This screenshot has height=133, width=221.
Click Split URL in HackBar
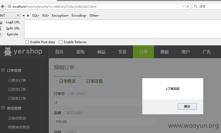tap(13, 28)
